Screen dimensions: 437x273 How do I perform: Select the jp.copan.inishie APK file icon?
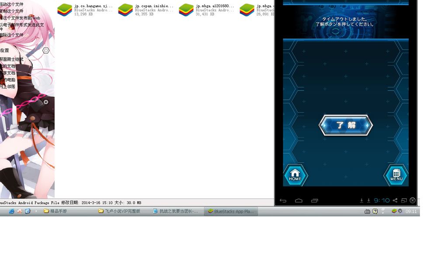(x=125, y=10)
